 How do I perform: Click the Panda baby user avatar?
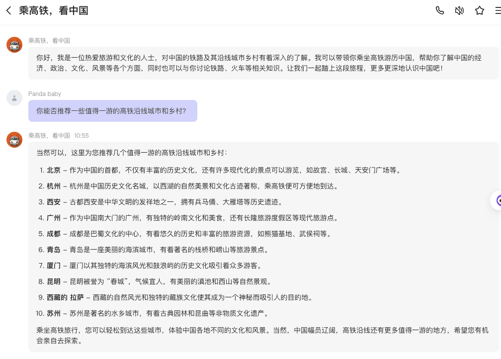[x=14, y=98]
